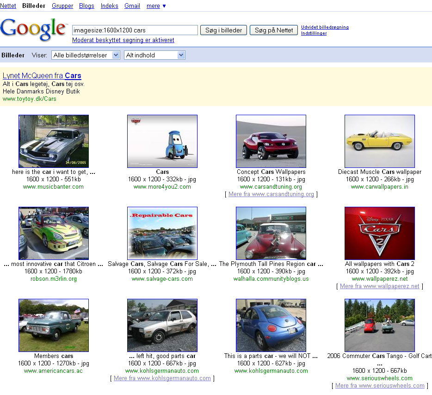Expand the 'Alt indhold' content dropdown
Screen dimensions: 432x395
(154, 55)
